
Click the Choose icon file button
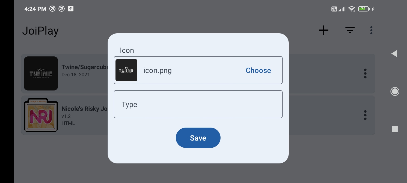click(258, 70)
